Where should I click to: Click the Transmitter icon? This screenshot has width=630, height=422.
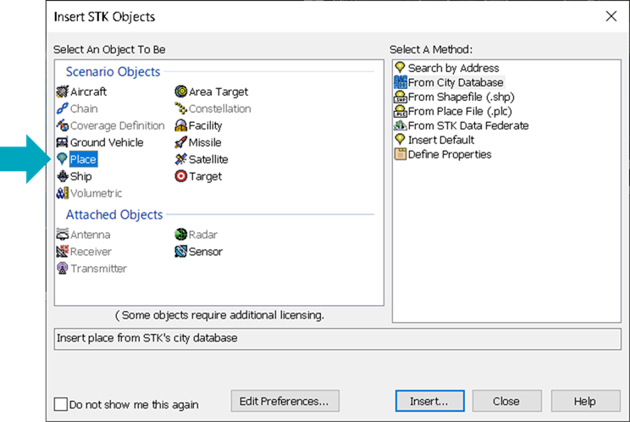[x=63, y=268]
